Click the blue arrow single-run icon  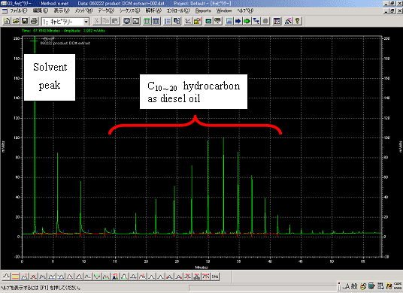(238, 21)
